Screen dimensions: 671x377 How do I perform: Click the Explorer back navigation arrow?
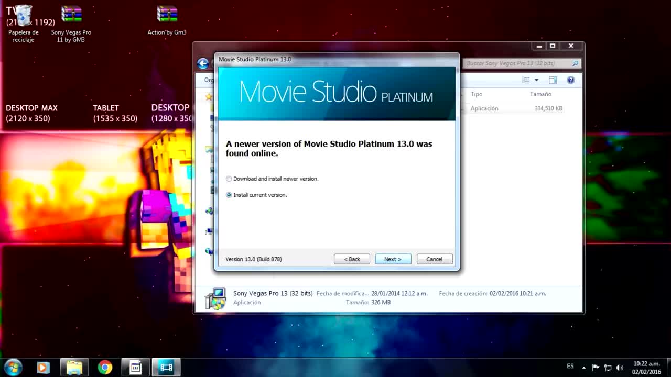(203, 64)
